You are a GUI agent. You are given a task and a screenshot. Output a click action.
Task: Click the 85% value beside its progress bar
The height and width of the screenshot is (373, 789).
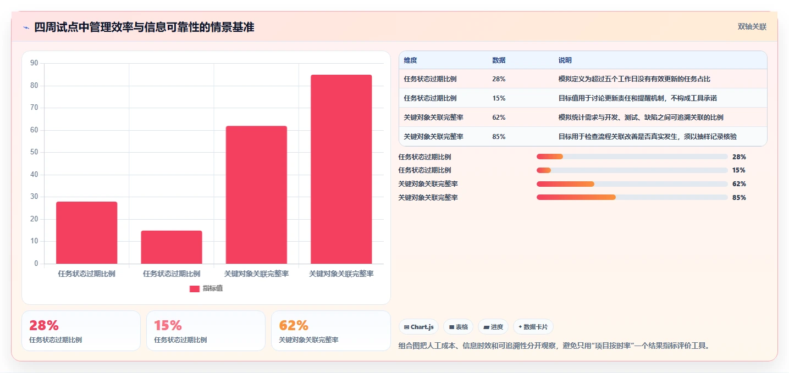[739, 197]
